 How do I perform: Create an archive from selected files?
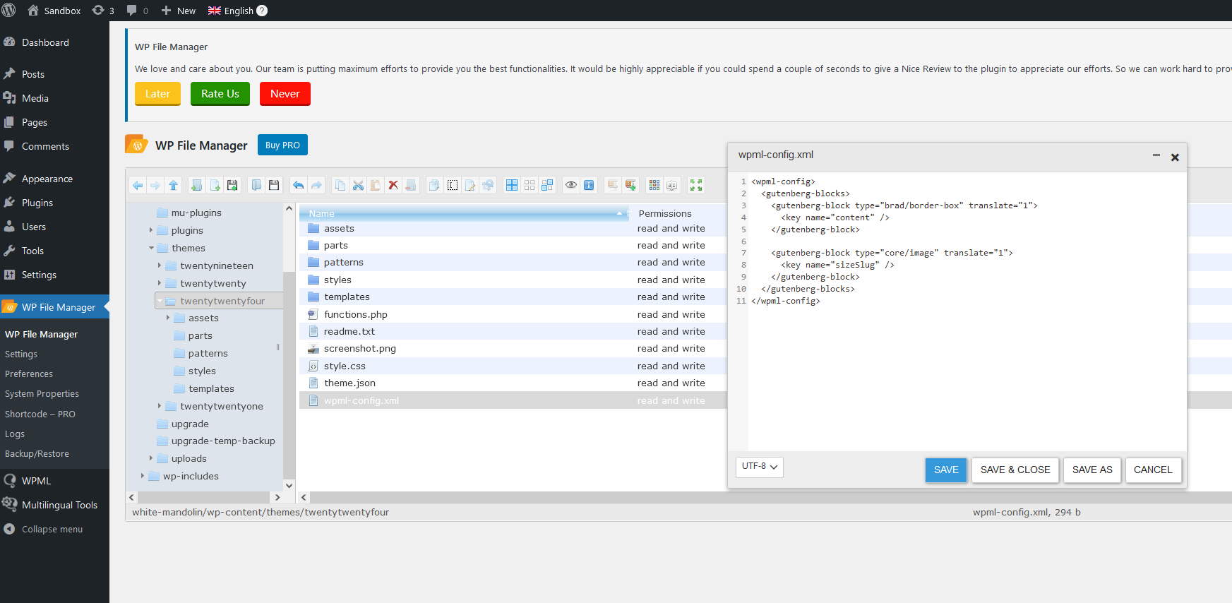630,185
